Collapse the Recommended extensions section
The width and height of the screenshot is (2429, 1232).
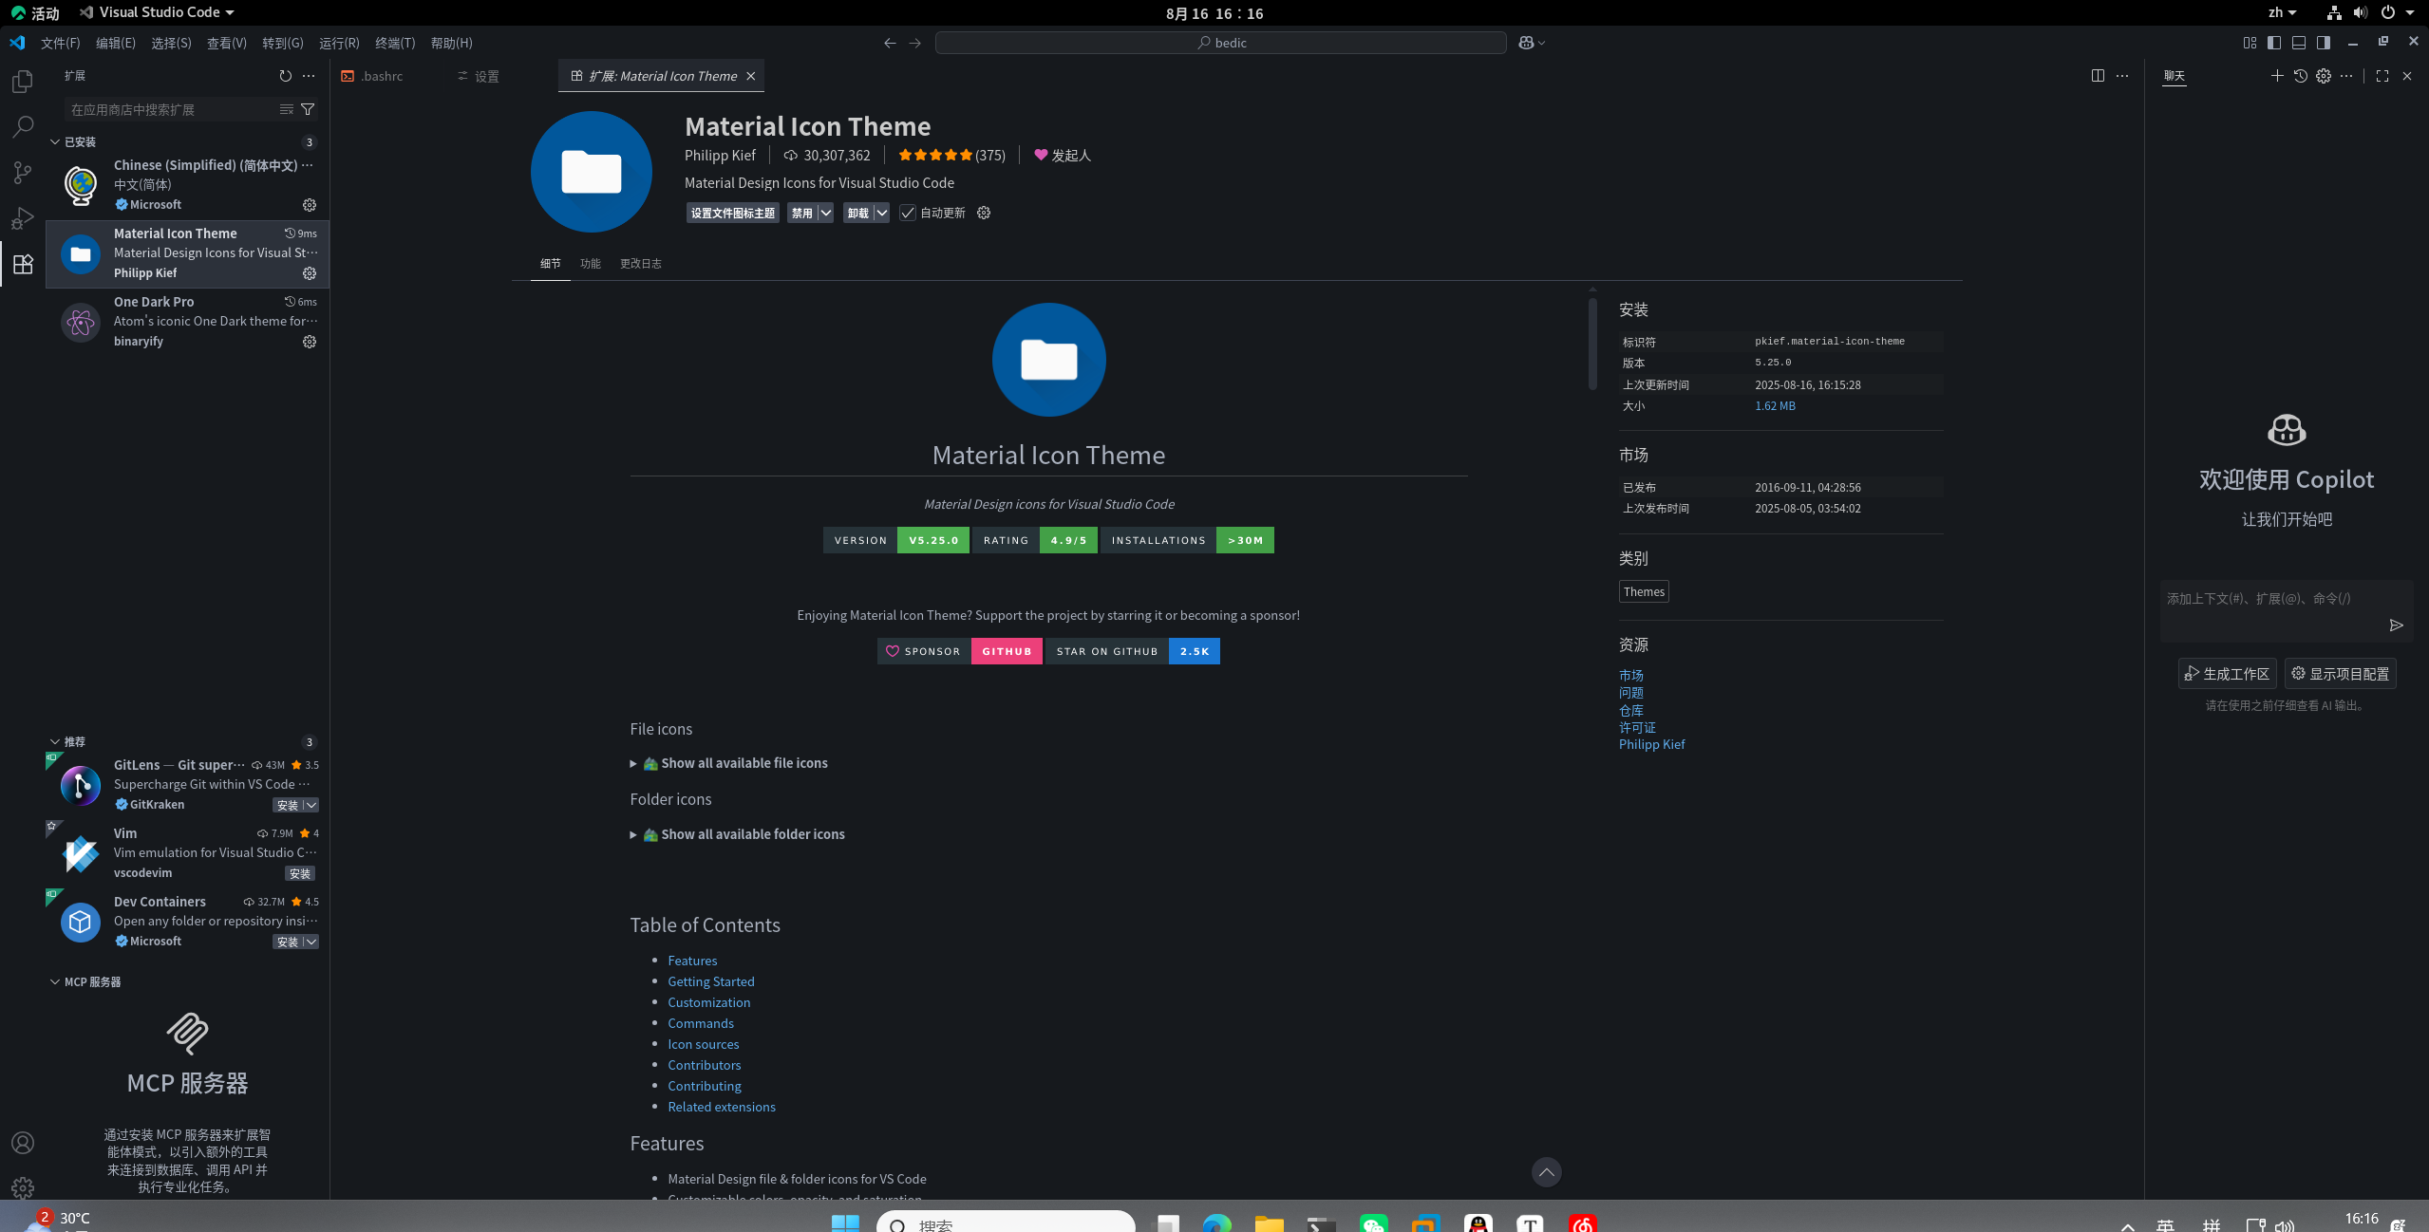click(x=55, y=741)
